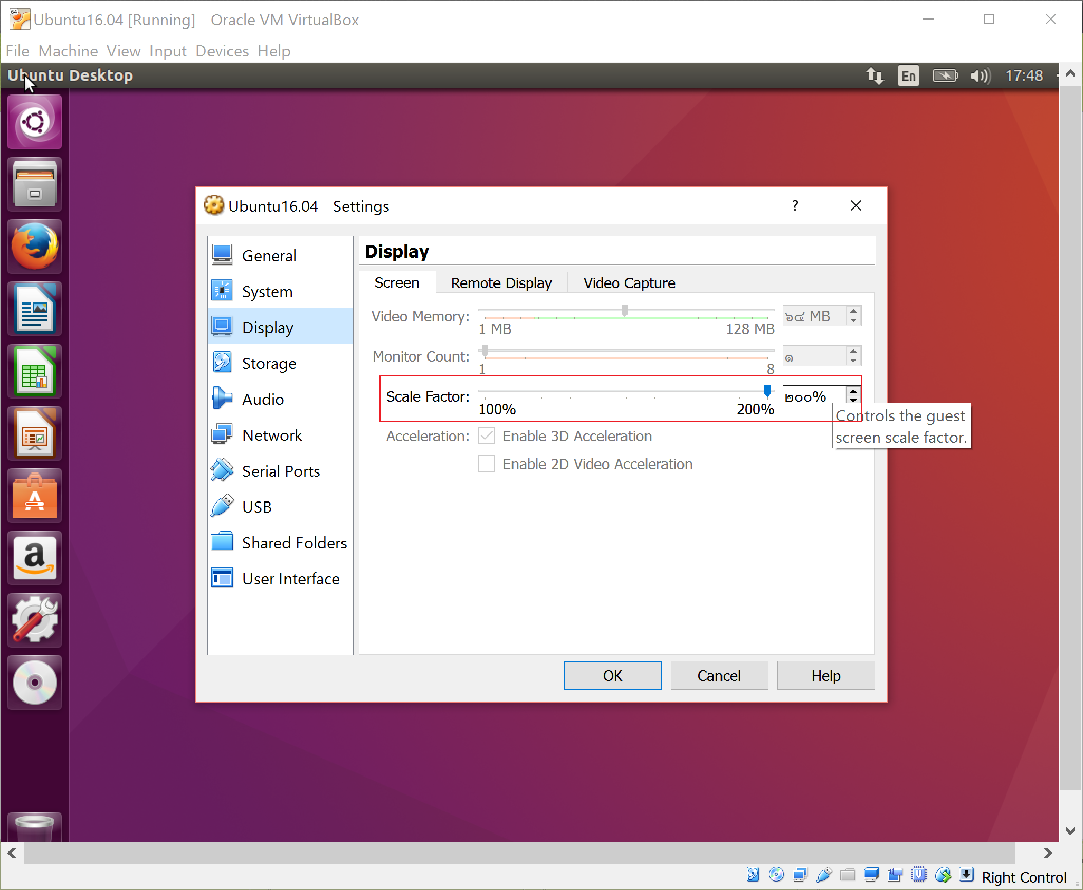This screenshot has width=1083, height=890.
Task: Click the USB status icon in status bar
Action: click(x=824, y=875)
